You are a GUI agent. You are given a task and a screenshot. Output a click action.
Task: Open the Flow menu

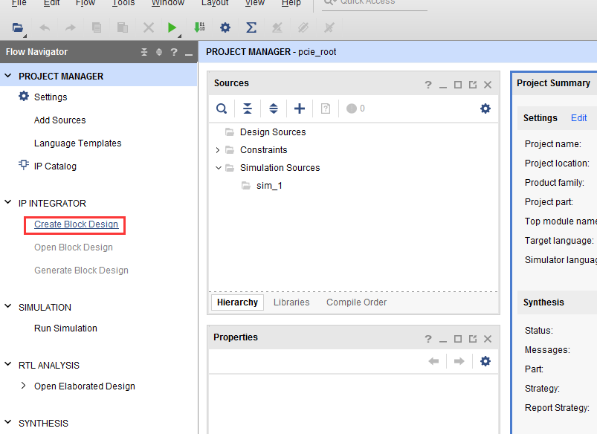click(x=85, y=3)
